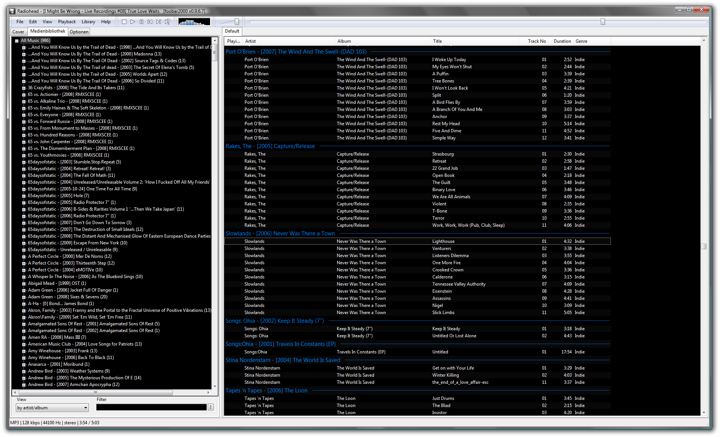Click the spectrum visualization display
Screen dimensions: 720x437
coord(194,22)
